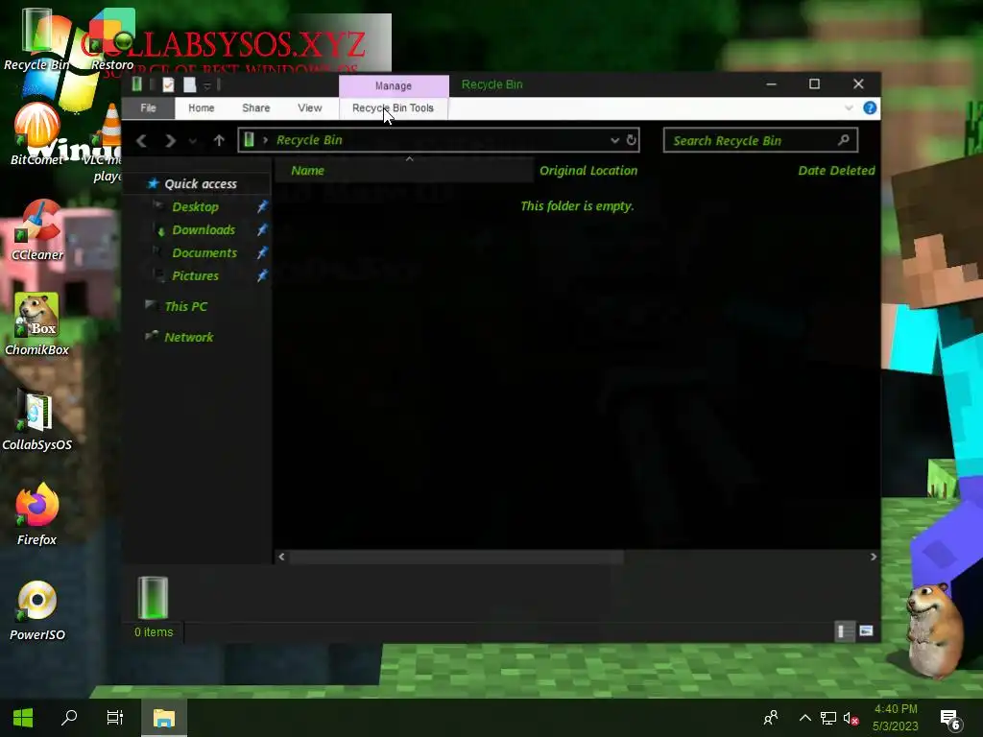Open Task View from taskbar

coord(115,718)
